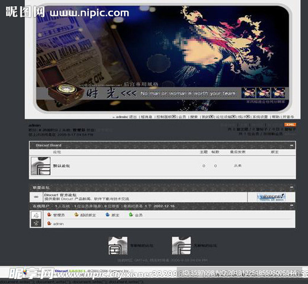Expand the 控制面板 dropdown menu
The height and width of the screenshot is (284, 308).
(x=174, y=116)
